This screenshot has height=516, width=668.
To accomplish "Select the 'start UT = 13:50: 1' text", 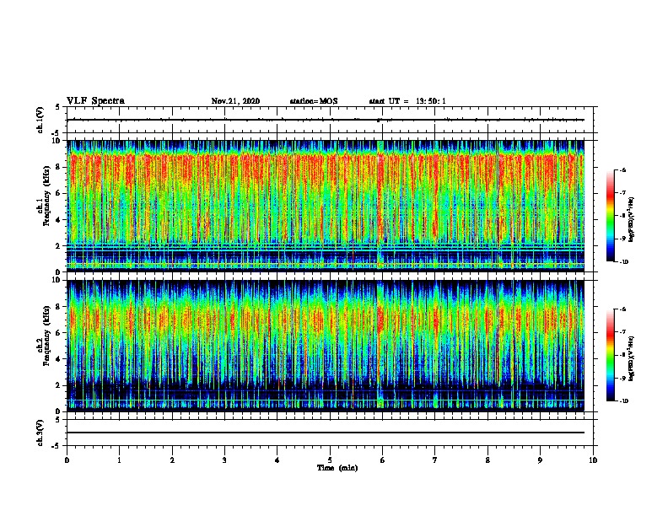I will click(407, 101).
